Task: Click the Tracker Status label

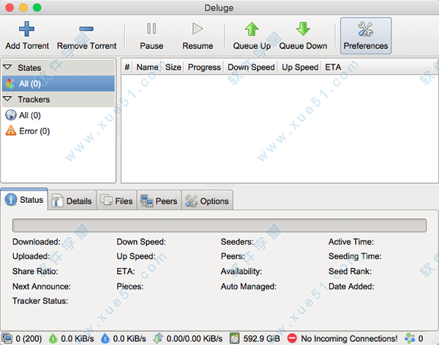Action: tap(40, 301)
